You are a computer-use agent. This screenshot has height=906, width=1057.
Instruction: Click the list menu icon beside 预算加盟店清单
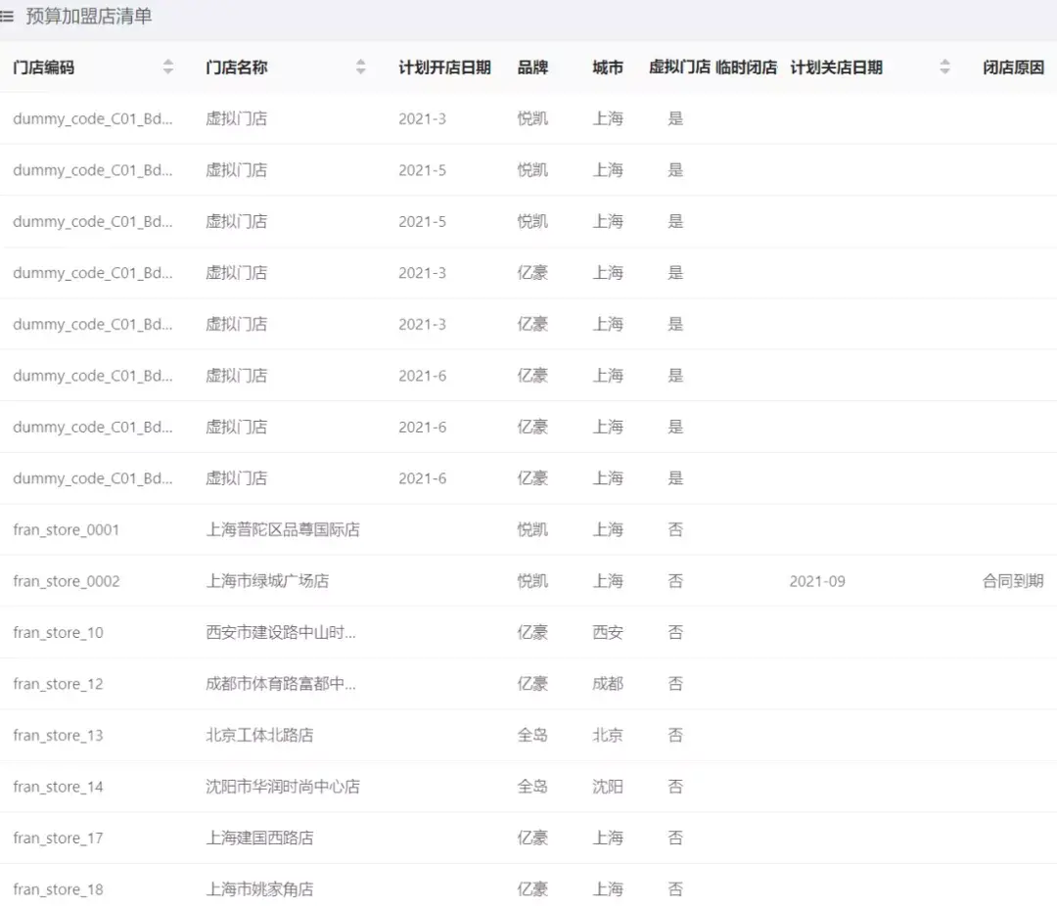(7, 17)
